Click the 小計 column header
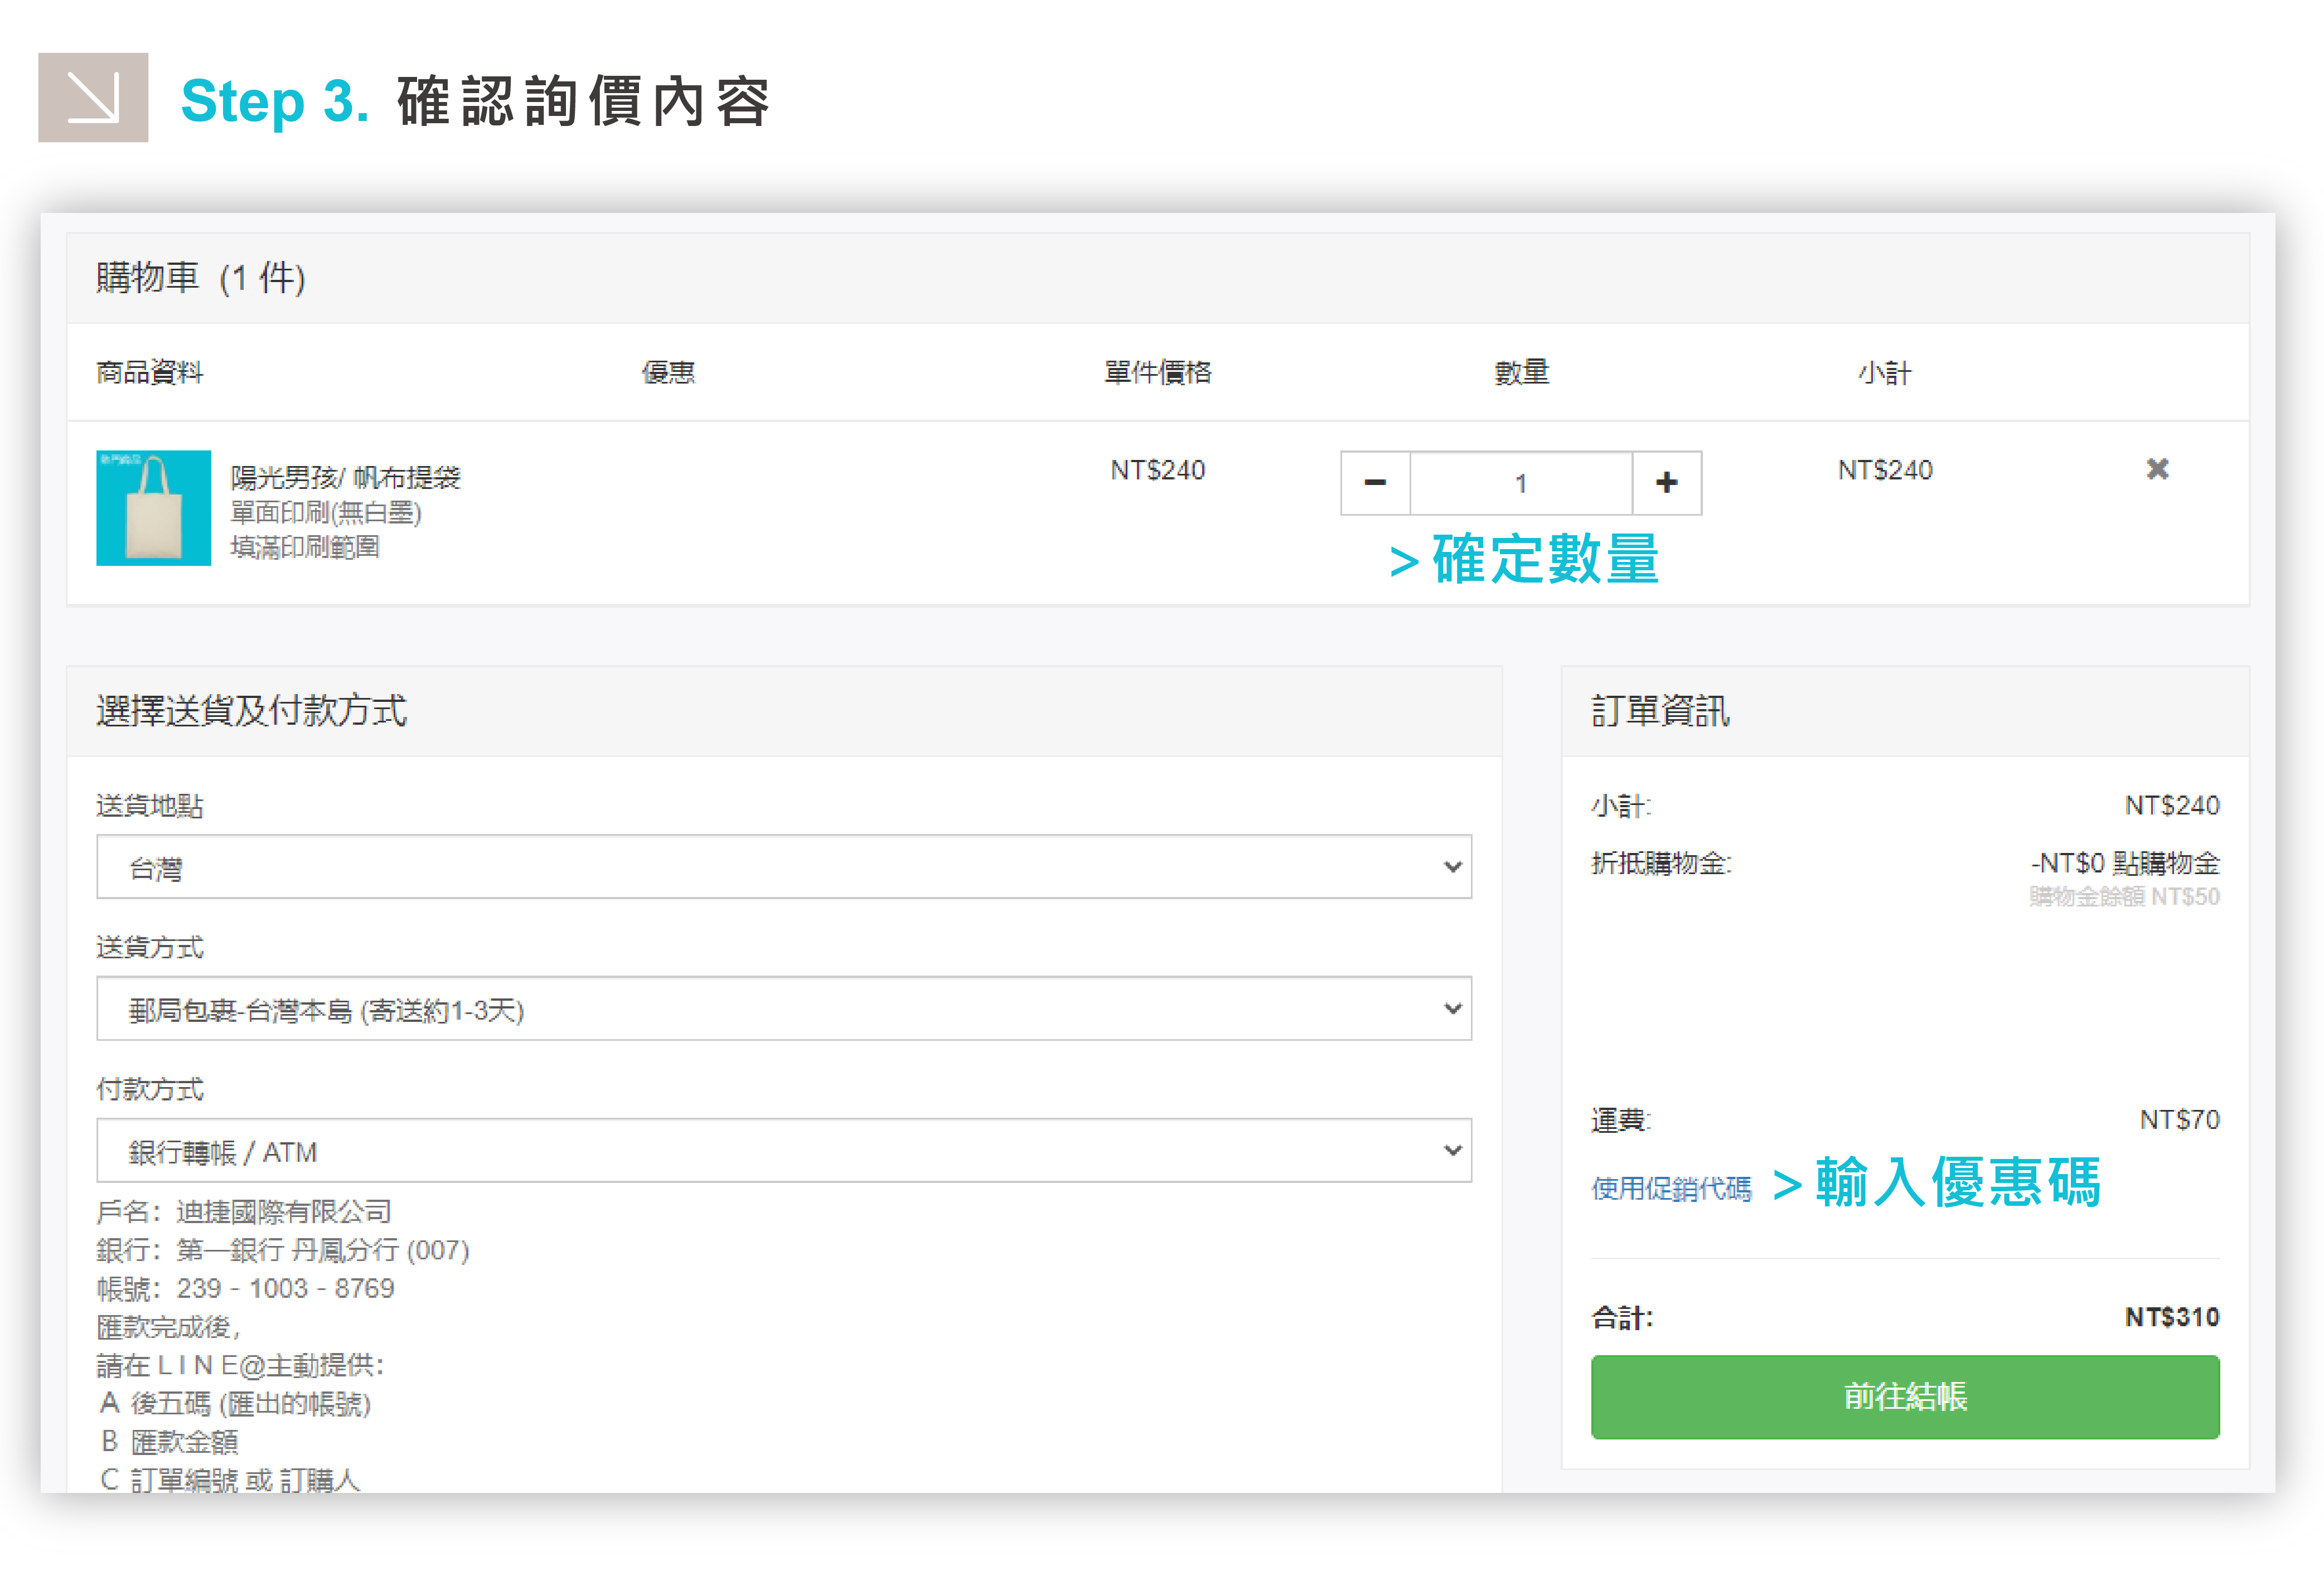Image resolution: width=2324 pixels, height=1576 pixels. (x=1884, y=373)
